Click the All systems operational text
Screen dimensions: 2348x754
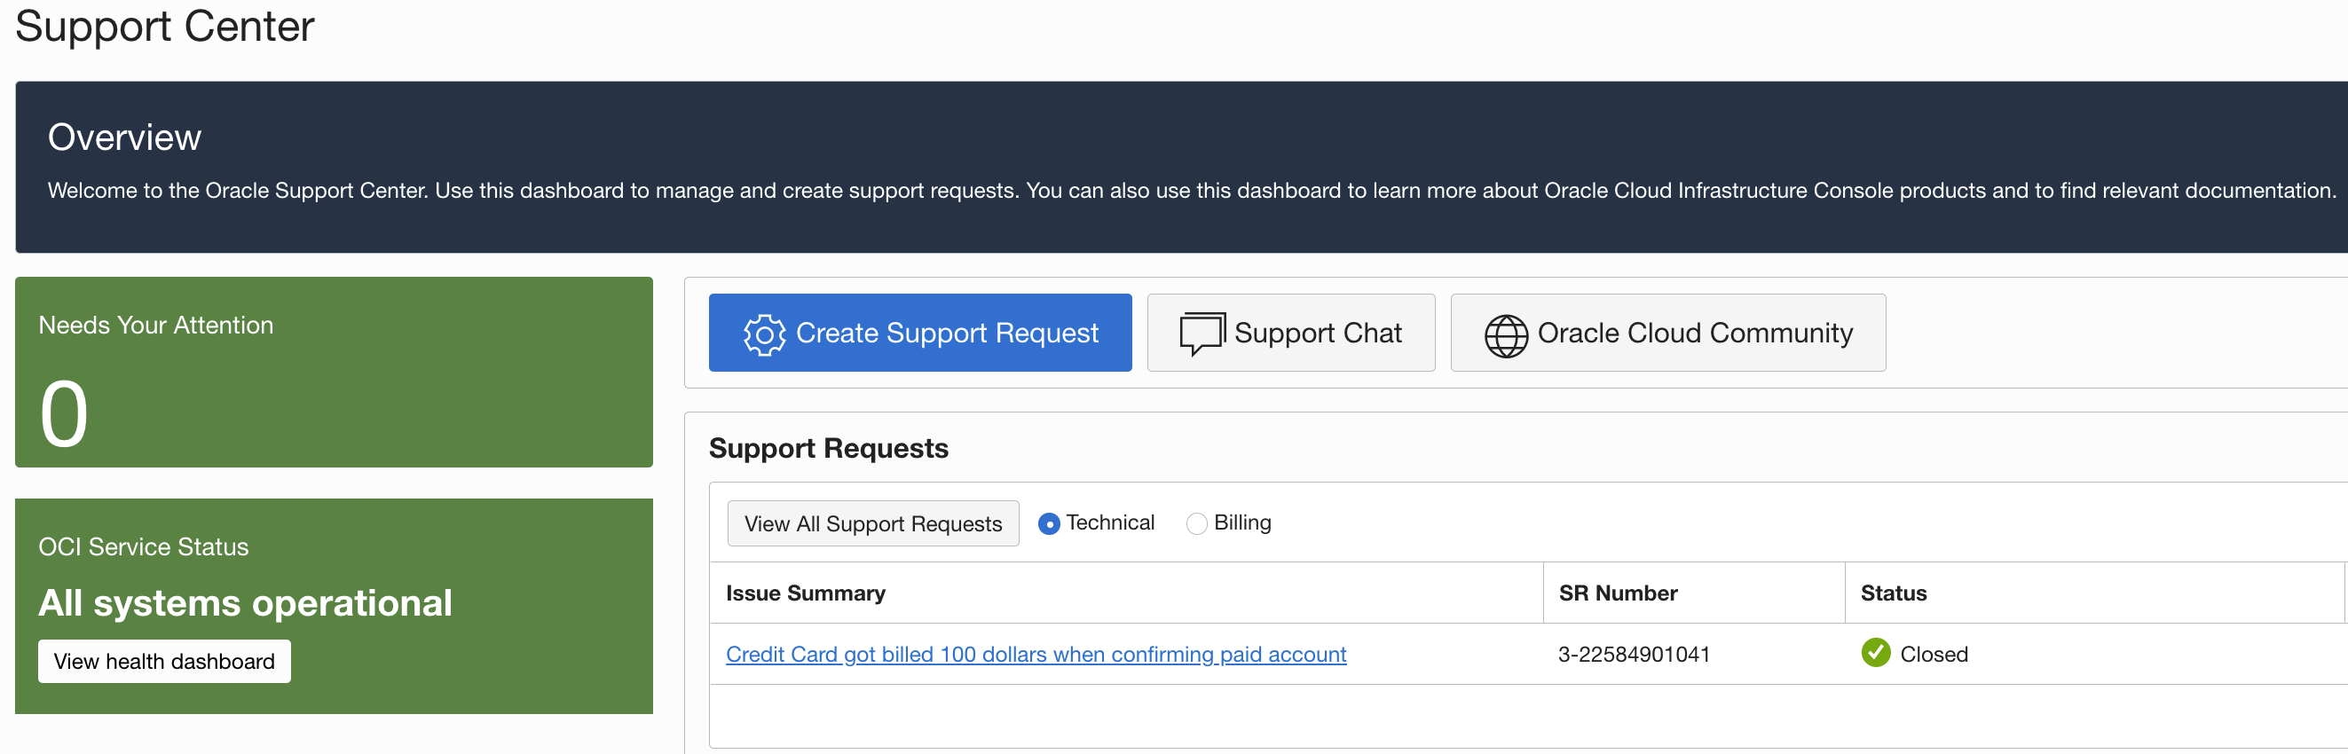coord(245,603)
